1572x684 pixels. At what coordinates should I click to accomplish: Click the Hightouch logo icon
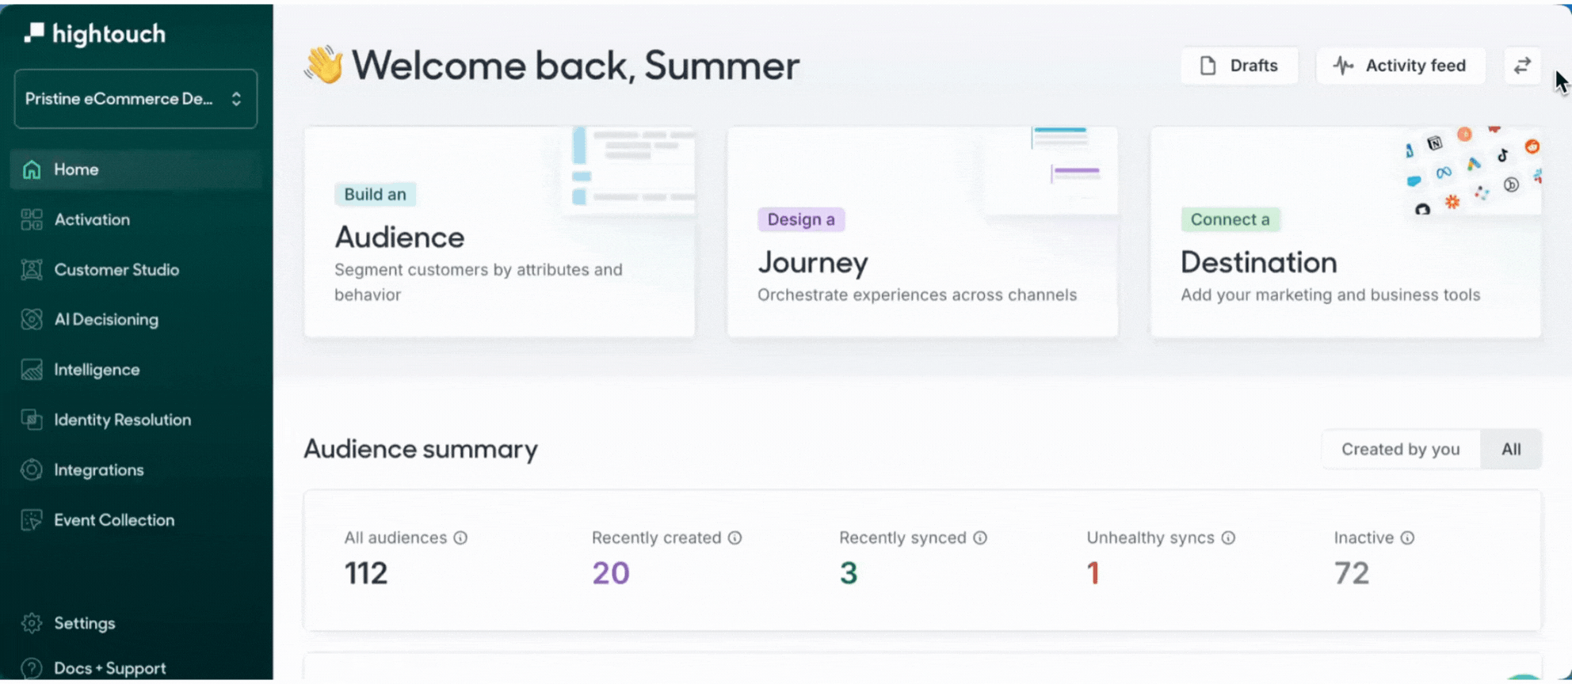[34, 33]
